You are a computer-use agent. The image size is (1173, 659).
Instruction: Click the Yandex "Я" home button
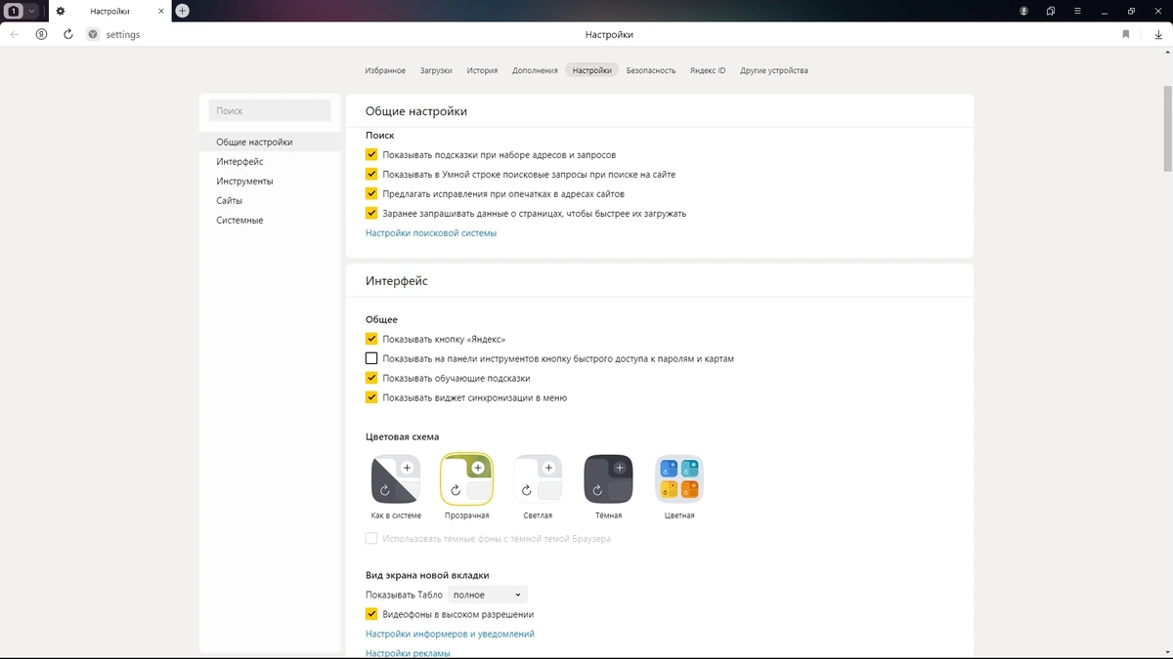tap(42, 34)
